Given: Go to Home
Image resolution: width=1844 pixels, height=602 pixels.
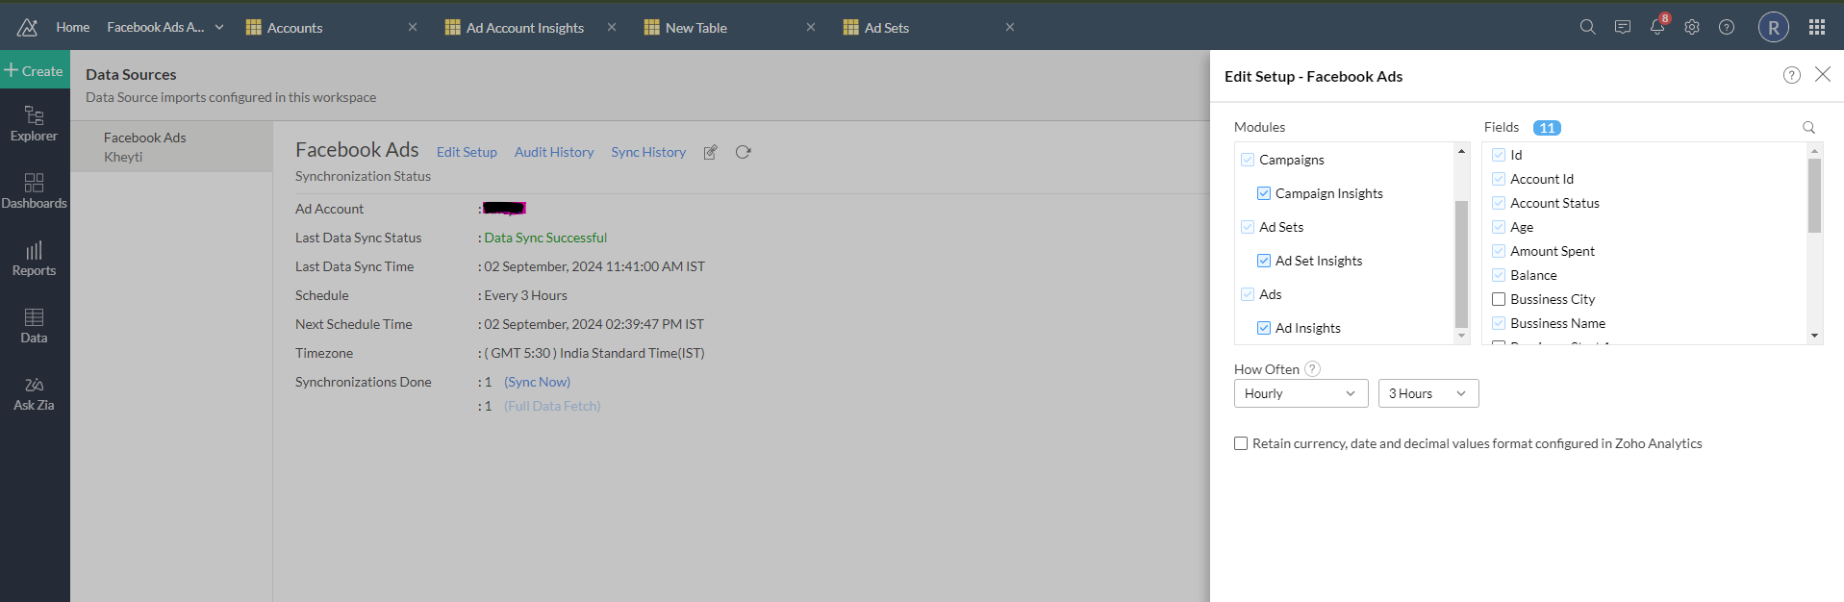Looking at the screenshot, I should click(72, 27).
